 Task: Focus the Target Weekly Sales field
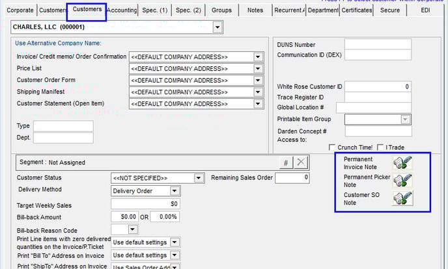point(145,204)
